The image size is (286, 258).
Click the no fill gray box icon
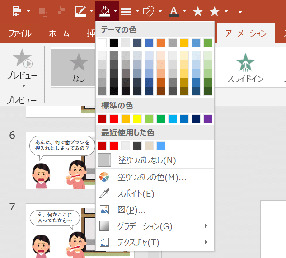click(x=104, y=160)
